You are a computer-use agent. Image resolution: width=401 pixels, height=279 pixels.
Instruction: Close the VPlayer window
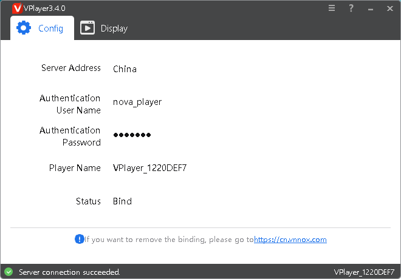390,8
